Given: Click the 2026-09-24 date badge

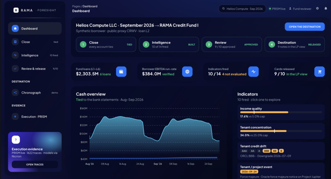Looking at the screenshot, I should tap(249, 172).
